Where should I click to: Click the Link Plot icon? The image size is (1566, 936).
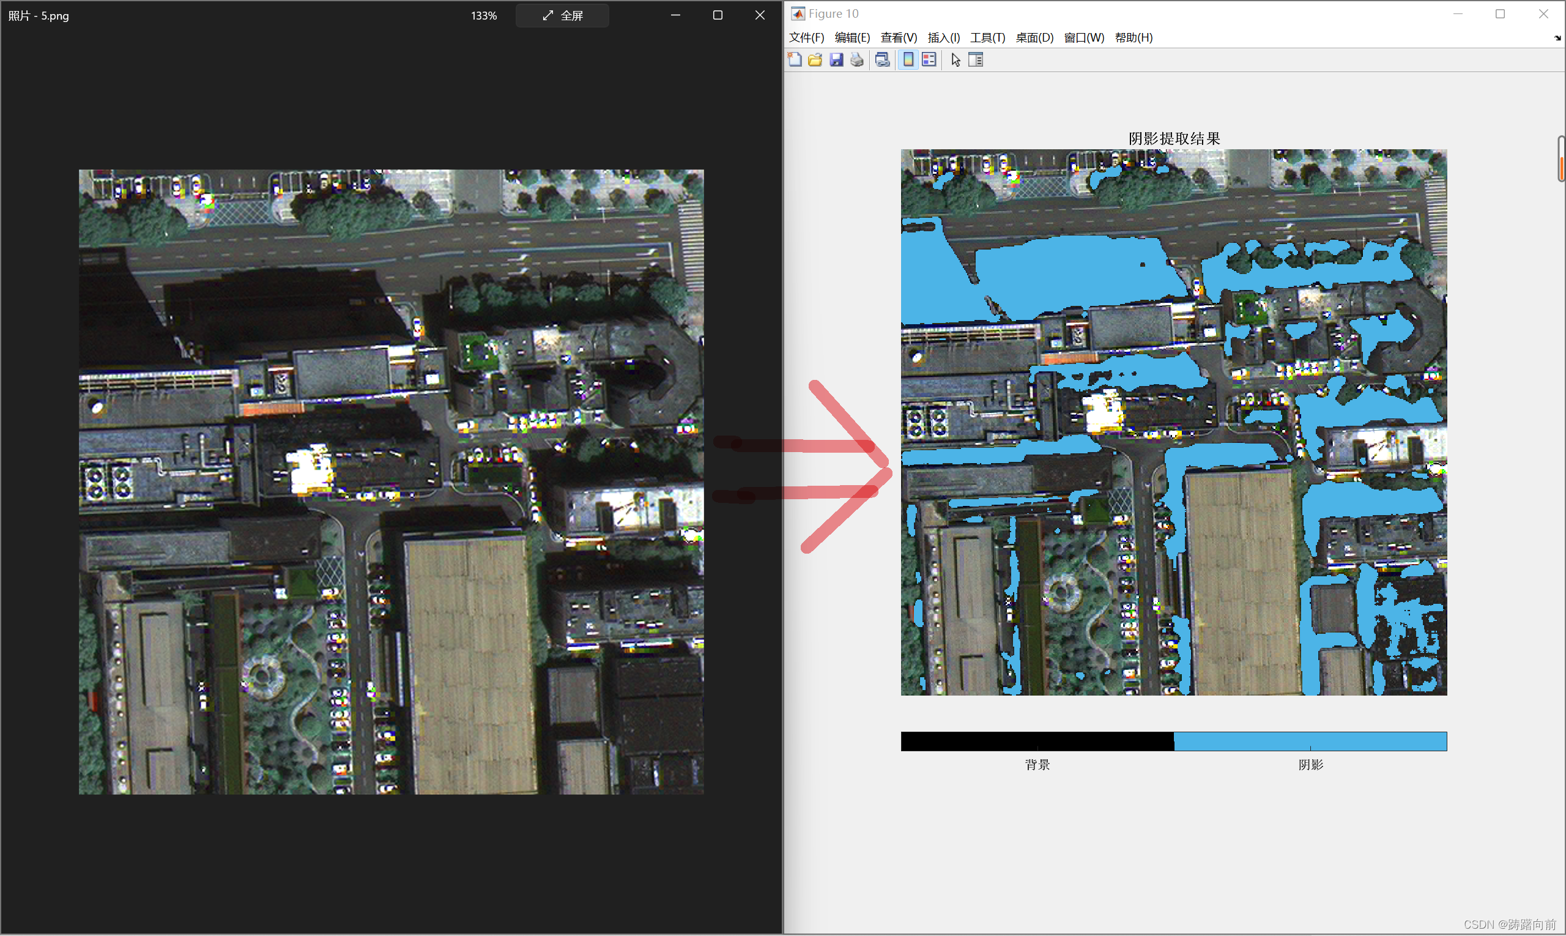point(882,60)
